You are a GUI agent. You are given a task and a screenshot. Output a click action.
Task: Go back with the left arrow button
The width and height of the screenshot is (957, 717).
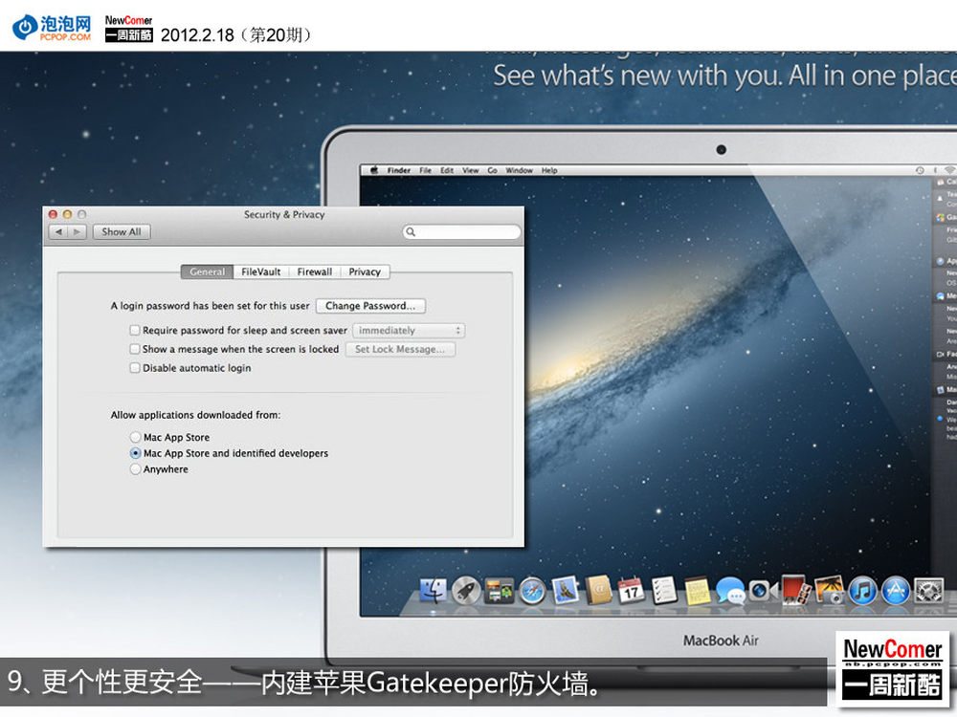coord(58,231)
